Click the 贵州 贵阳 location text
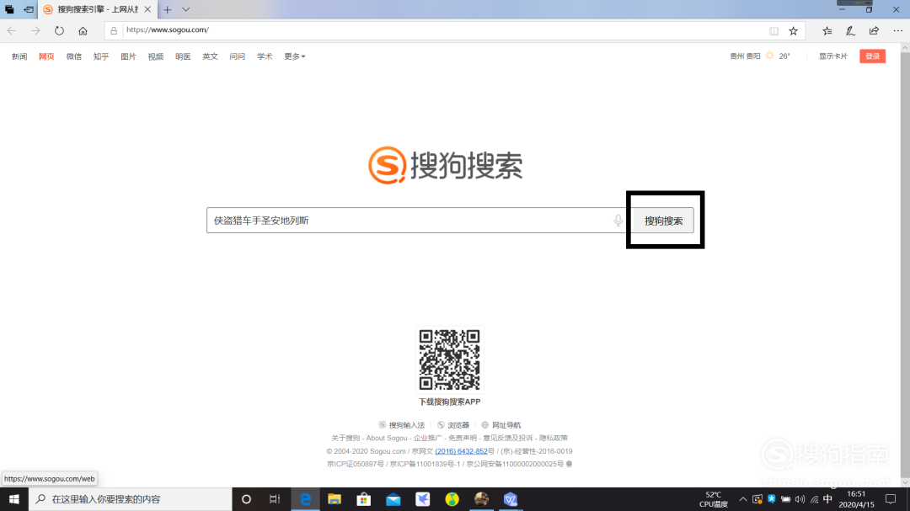 (745, 56)
